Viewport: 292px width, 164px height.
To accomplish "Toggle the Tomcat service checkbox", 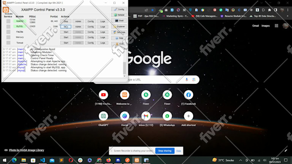I will [8, 43].
